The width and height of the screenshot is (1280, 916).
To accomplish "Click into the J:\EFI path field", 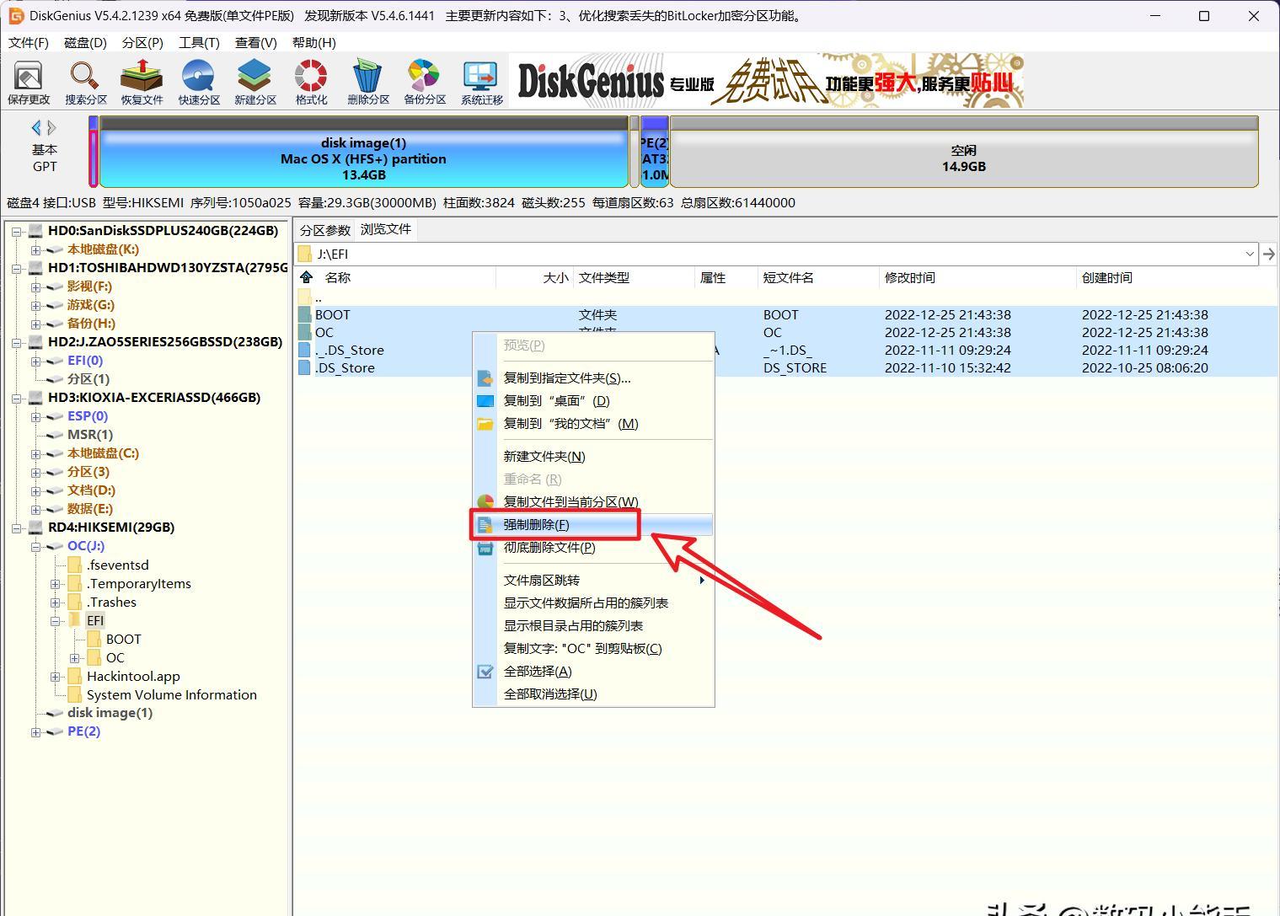I will [x=775, y=254].
